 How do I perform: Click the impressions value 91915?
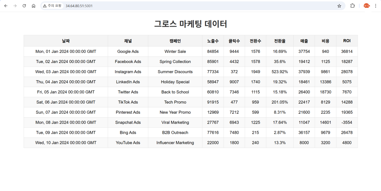click(x=213, y=102)
